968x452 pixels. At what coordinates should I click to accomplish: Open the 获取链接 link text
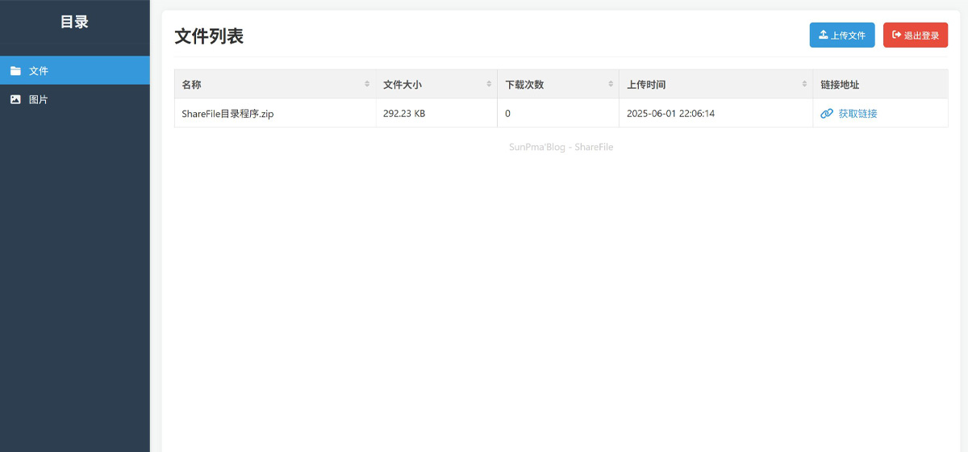[857, 114]
